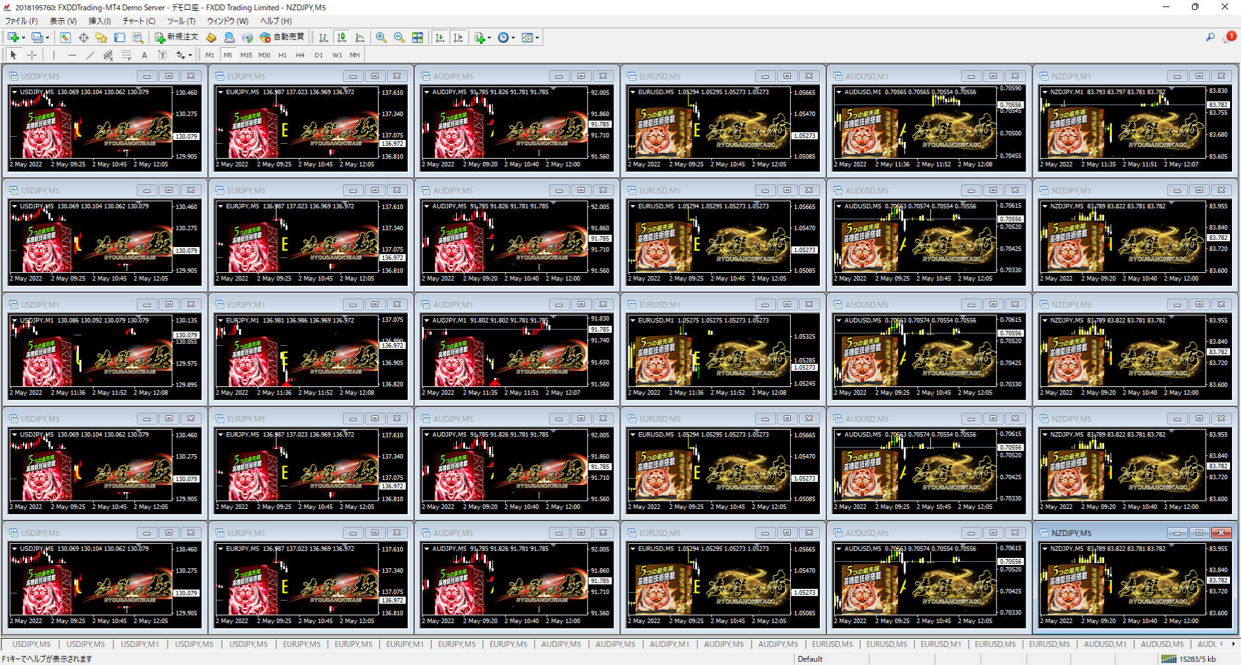Switch timeframe to H1
The width and height of the screenshot is (1241, 665).
point(283,55)
